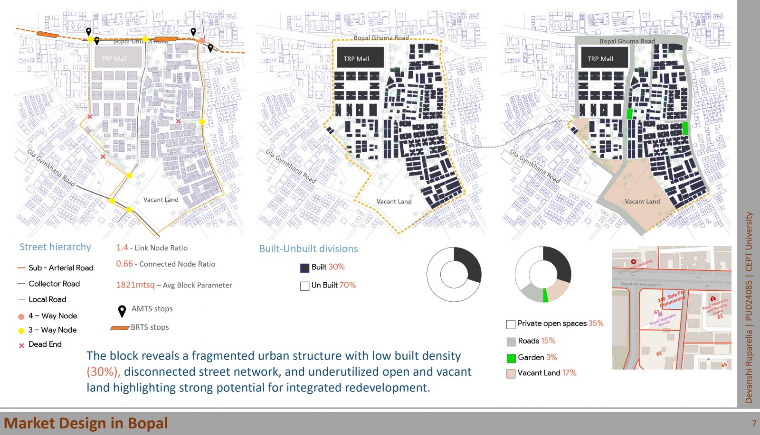Select the Private open spaces swatch
The image size is (760, 435).
[x=511, y=324]
